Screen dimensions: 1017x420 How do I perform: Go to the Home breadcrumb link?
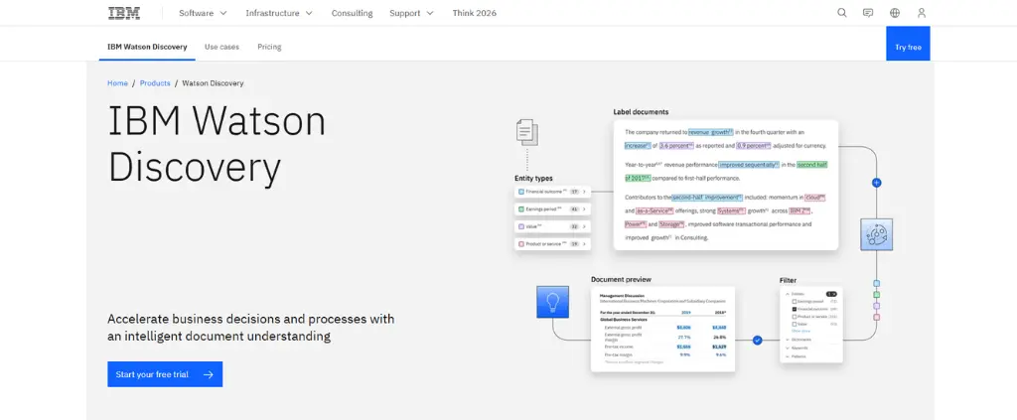[117, 83]
